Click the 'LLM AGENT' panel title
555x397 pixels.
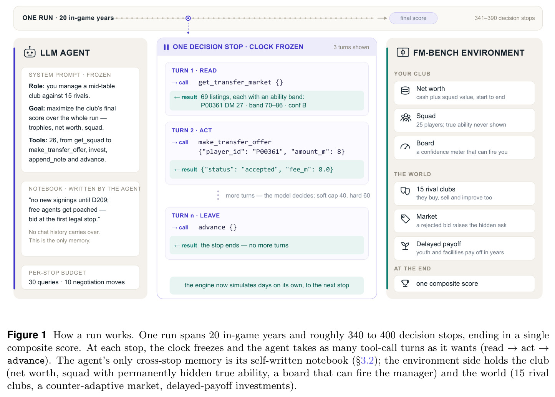tap(65, 53)
